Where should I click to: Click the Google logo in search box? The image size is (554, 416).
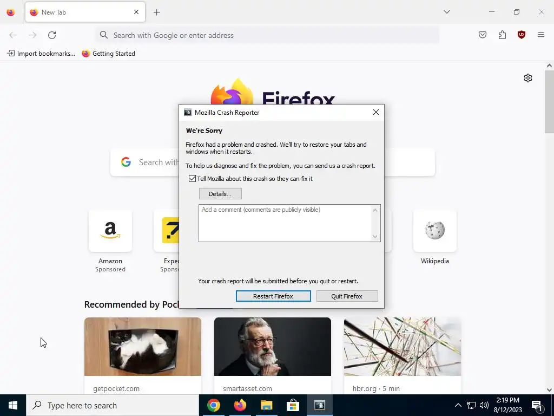126,162
